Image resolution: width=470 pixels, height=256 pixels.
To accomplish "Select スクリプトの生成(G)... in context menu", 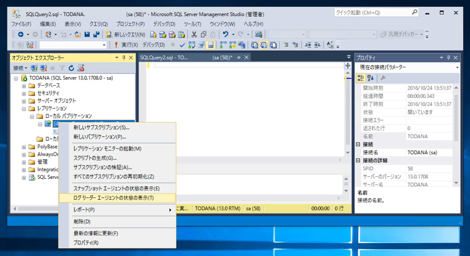I will click(95, 158).
